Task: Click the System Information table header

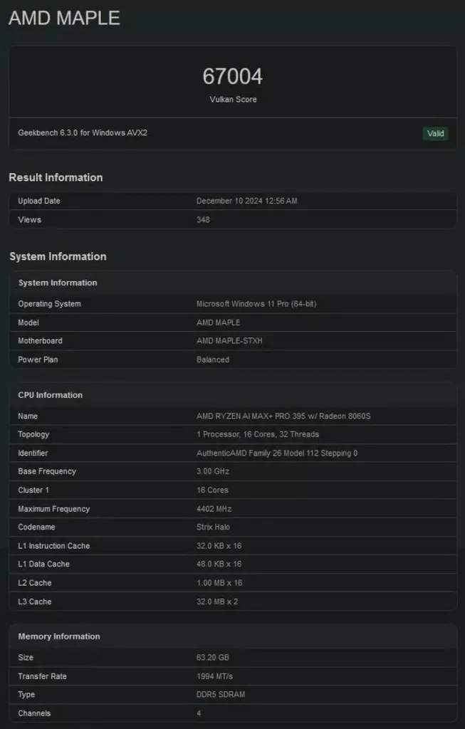Action: [x=58, y=283]
